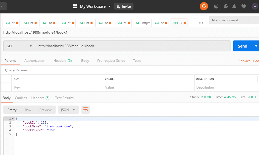Switch to Pretty view

[x=12, y=110]
